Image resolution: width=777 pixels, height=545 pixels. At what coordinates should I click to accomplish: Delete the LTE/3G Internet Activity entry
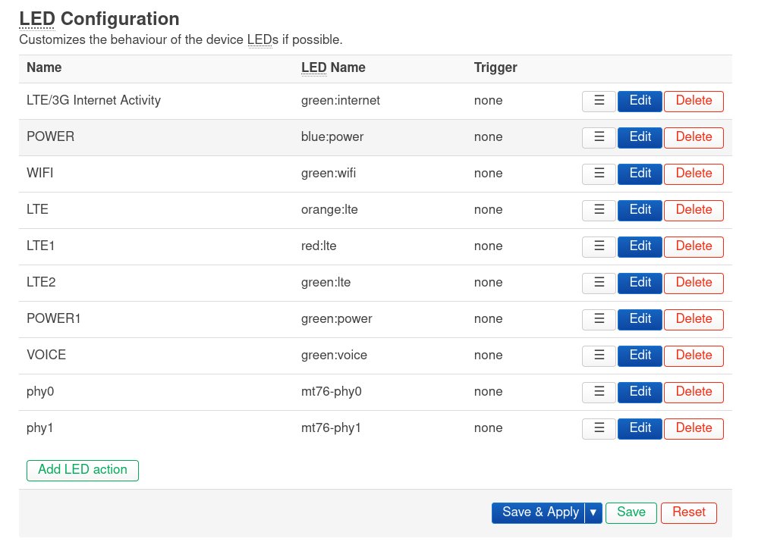click(x=694, y=101)
